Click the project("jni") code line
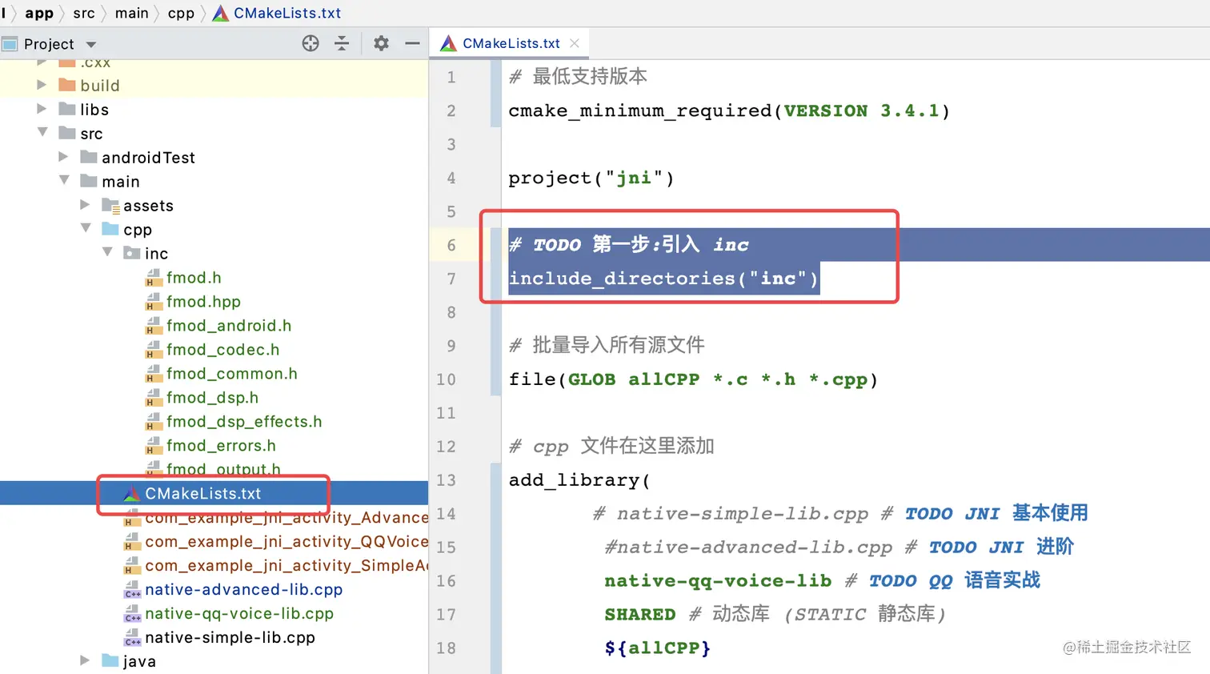 [x=591, y=178]
